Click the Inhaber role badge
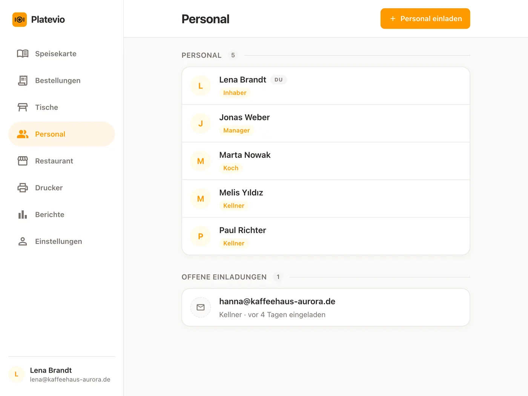Image resolution: width=528 pixels, height=396 pixels. [x=235, y=93]
